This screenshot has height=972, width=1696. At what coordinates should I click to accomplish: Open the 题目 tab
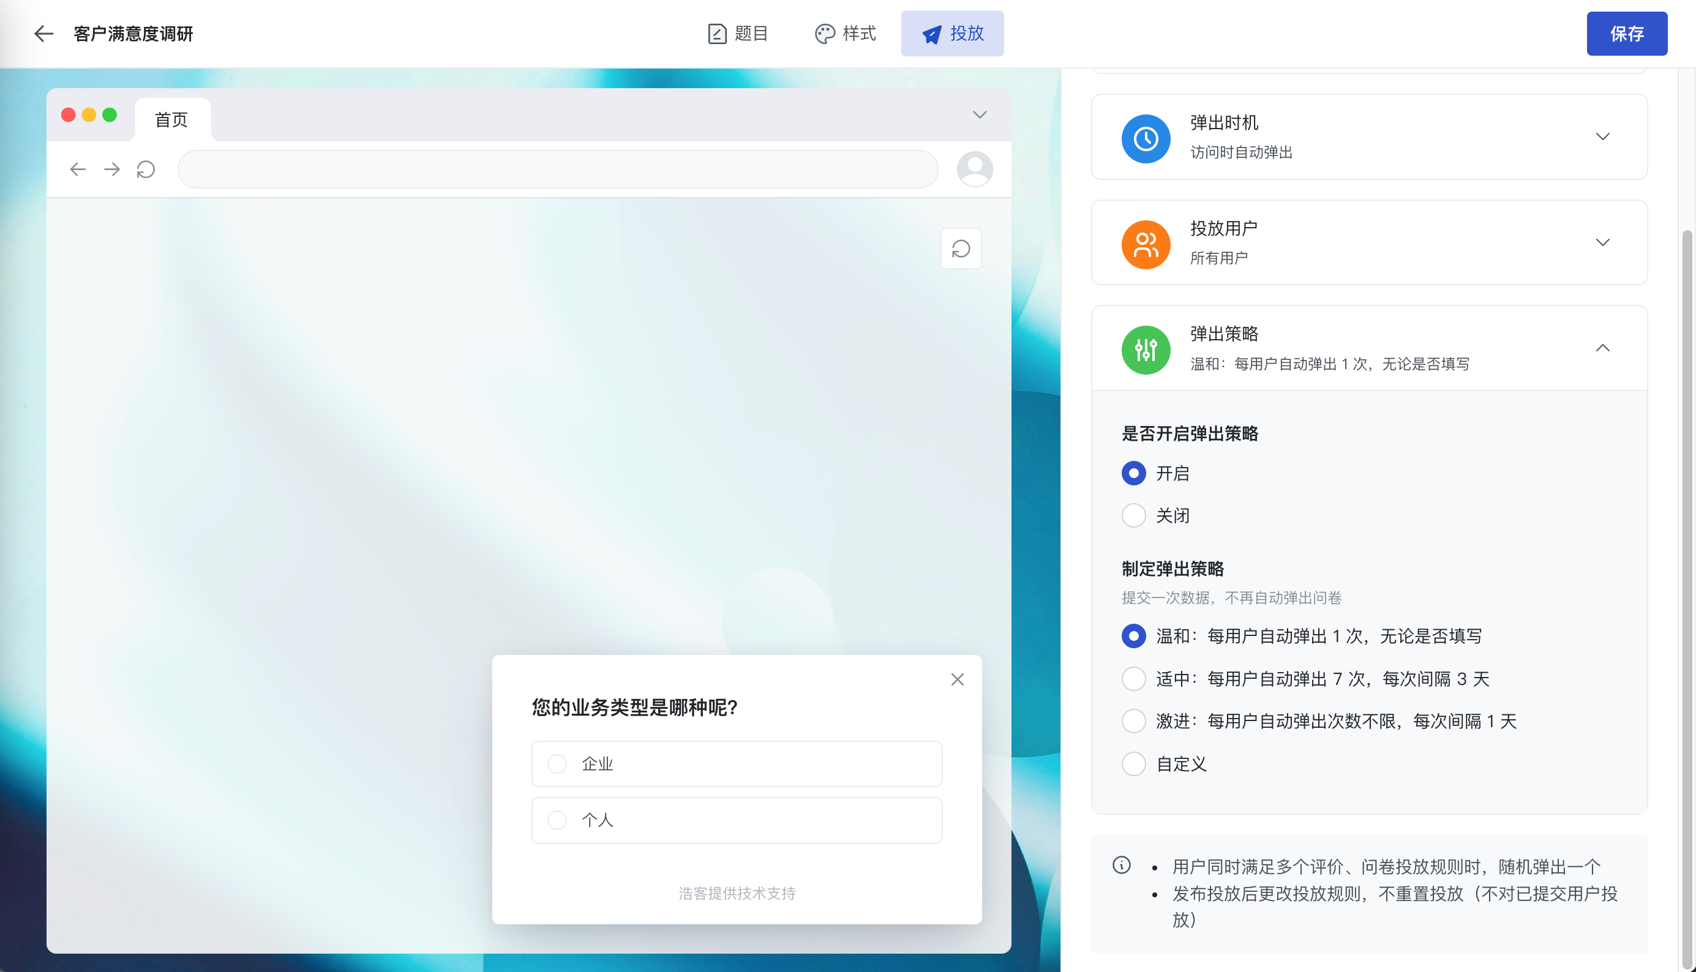click(x=738, y=34)
